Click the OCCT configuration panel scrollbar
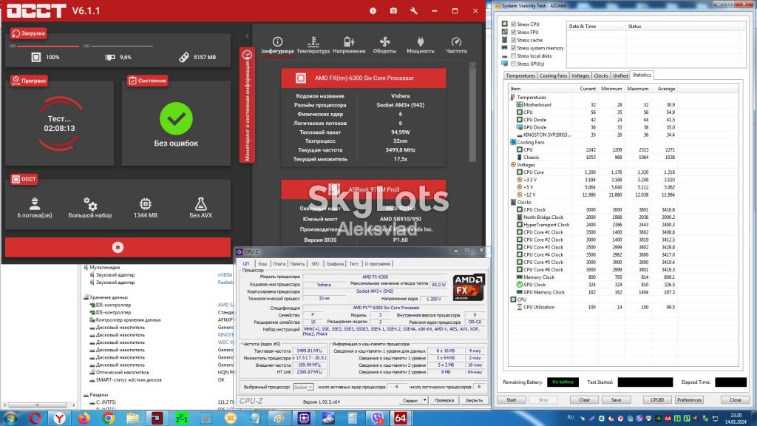757x426 pixels. point(472,113)
